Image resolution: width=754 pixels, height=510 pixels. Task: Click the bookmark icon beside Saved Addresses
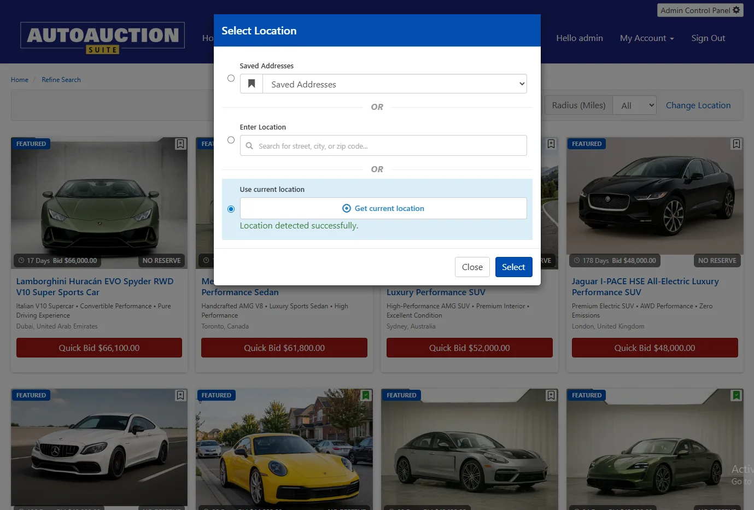click(x=252, y=84)
